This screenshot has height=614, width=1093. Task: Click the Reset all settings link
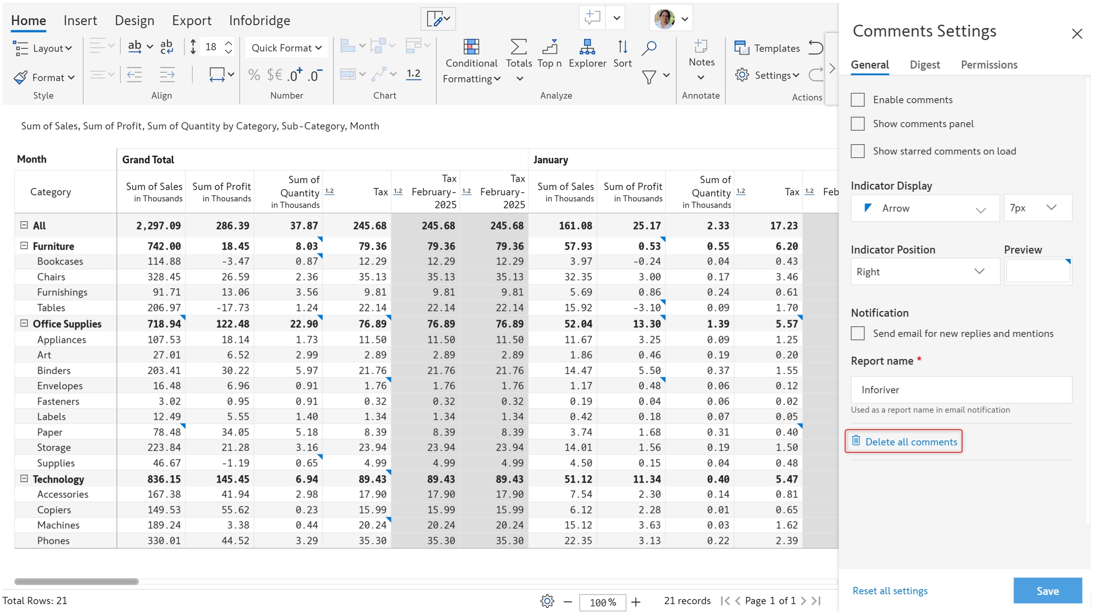(889, 591)
